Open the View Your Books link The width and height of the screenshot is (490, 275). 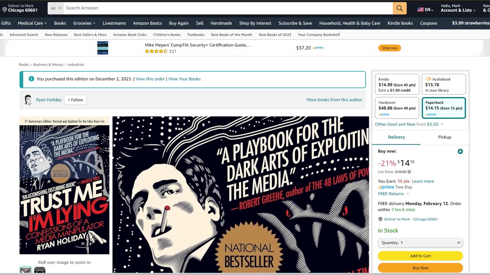(184, 79)
